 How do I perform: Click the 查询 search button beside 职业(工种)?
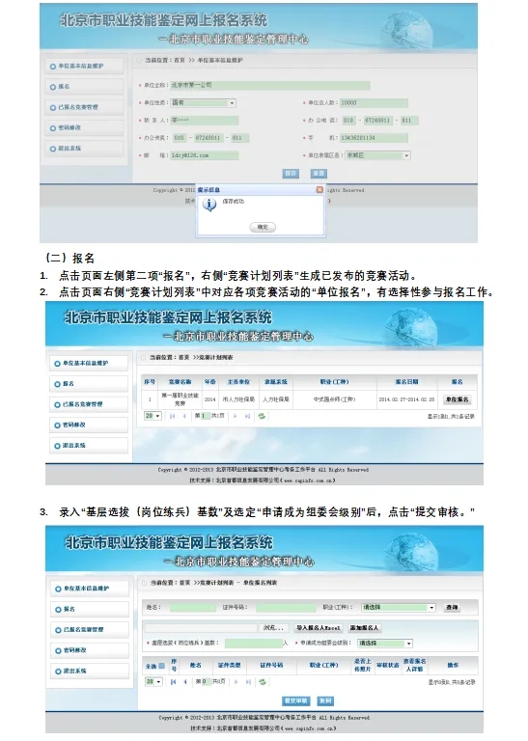(x=452, y=607)
